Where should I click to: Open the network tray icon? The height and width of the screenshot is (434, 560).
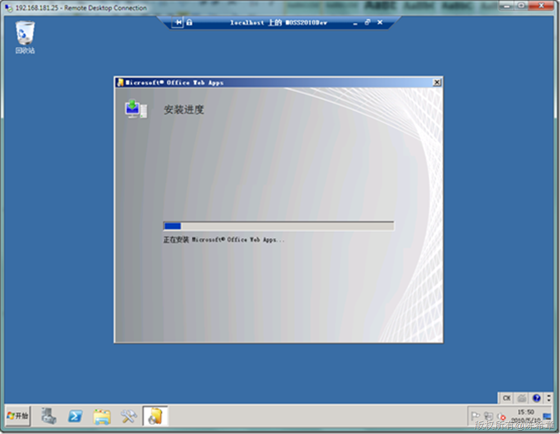coord(488,416)
